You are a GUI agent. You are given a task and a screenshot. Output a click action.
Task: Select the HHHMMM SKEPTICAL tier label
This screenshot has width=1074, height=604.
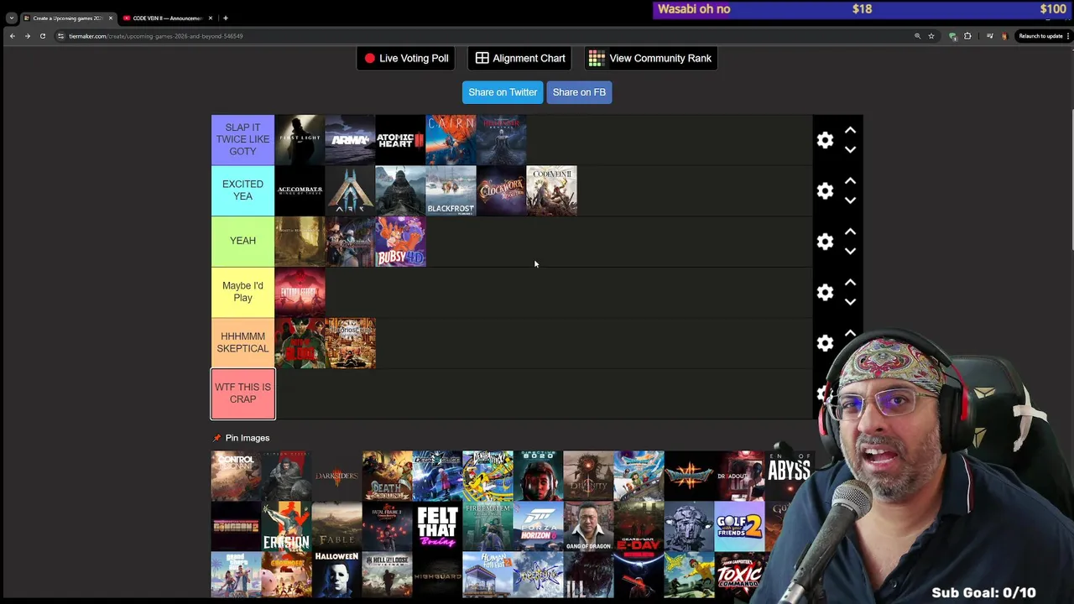click(242, 342)
